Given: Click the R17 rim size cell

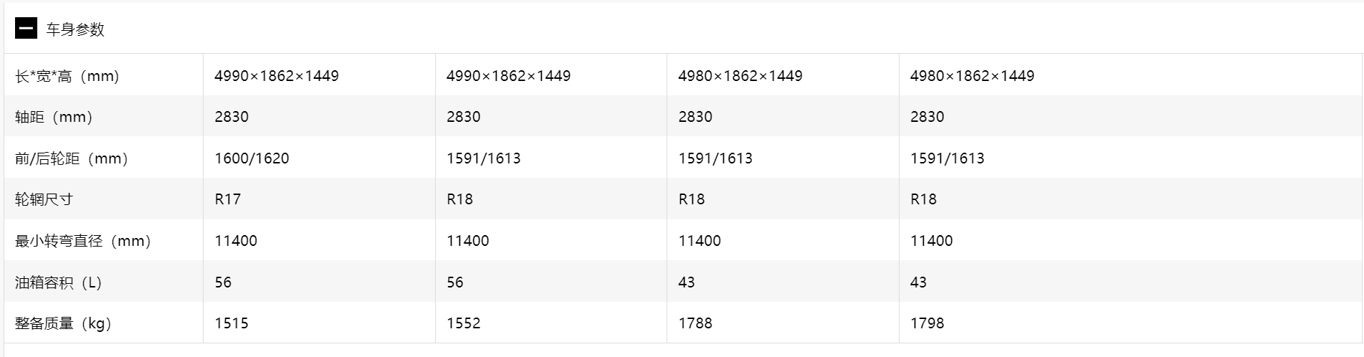Looking at the screenshot, I should (x=227, y=199).
